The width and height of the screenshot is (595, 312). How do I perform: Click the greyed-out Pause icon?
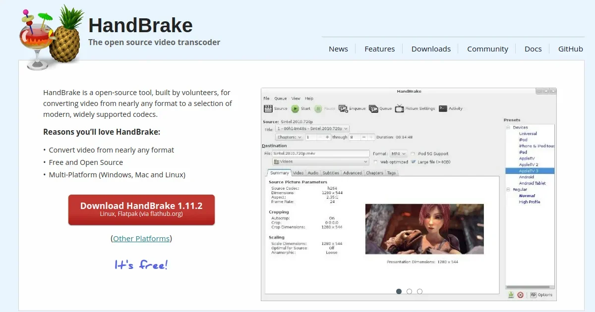pyautogui.click(x=318, y=108)
